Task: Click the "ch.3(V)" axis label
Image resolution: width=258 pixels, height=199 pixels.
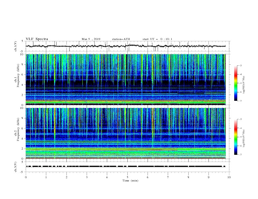Action: (x=16, y=167)
